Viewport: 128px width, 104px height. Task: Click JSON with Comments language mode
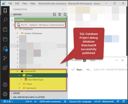(50, 102)
